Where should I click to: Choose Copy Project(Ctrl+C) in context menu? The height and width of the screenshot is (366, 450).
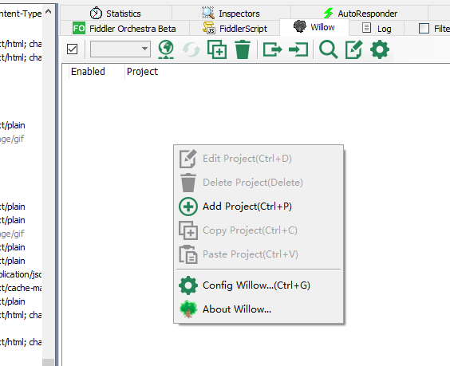point(259,230)
